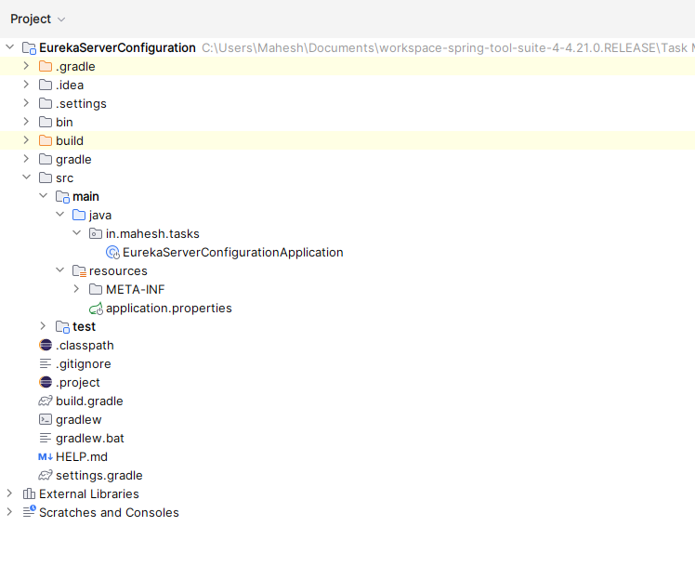
Task: Collapse the resources folder chevron
Action: pos(59,270)
